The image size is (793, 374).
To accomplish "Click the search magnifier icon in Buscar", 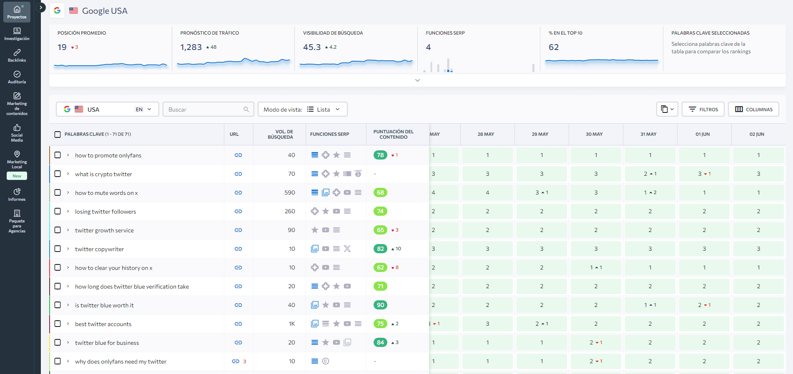I will (246, 109).
